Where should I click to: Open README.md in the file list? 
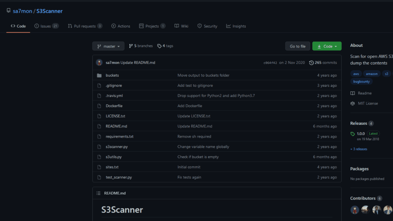coord(116,126)
